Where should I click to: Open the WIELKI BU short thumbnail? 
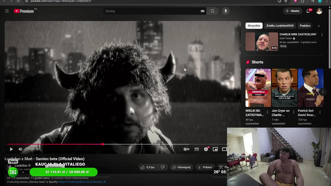tap(258, 88)
